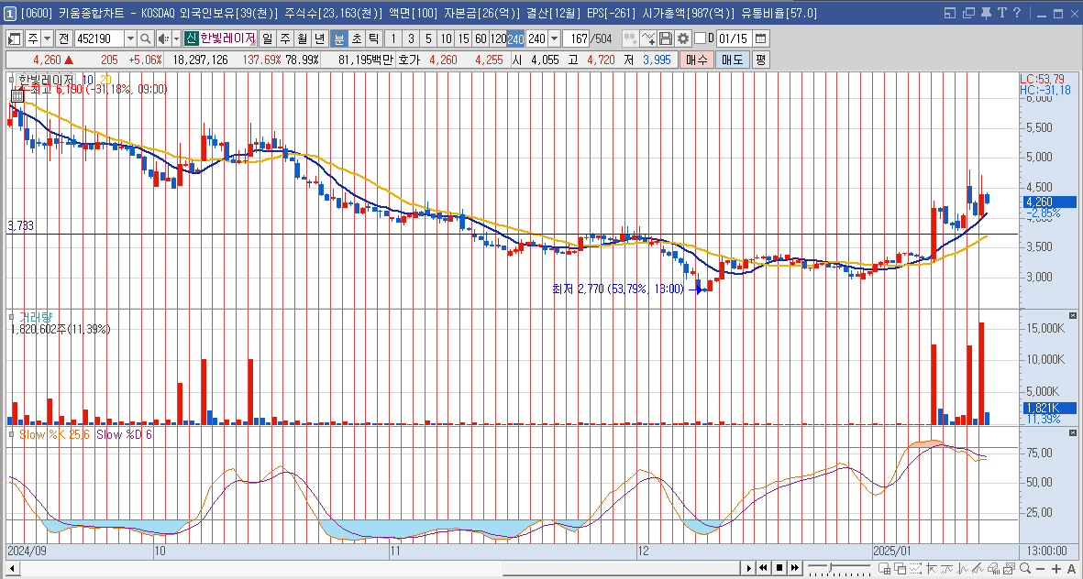This screenshot has height=579, width=1083.
Task: Select the 주 (weekly) period toggle
Action: click(284, 38)
